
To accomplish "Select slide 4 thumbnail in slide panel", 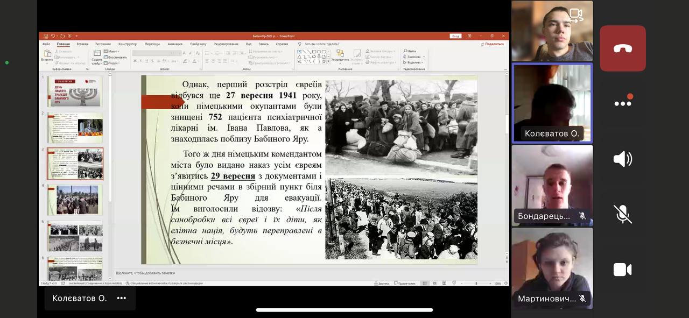I will (x=75, y=200).
